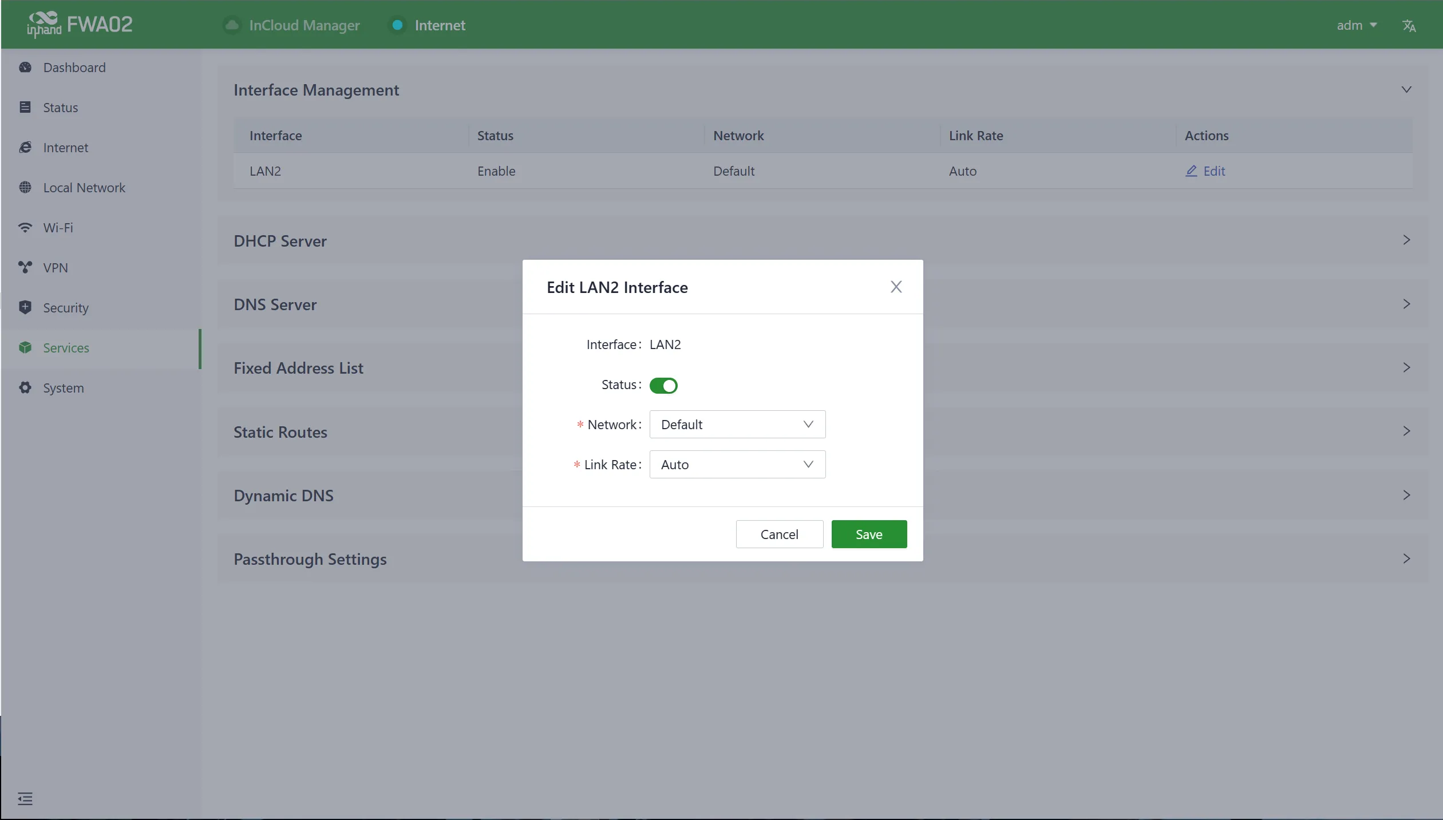The height and width of the screenshot is (820, 1443).
Task: Expand the DHCP Server section
Action: click(x=1406, y=240)
